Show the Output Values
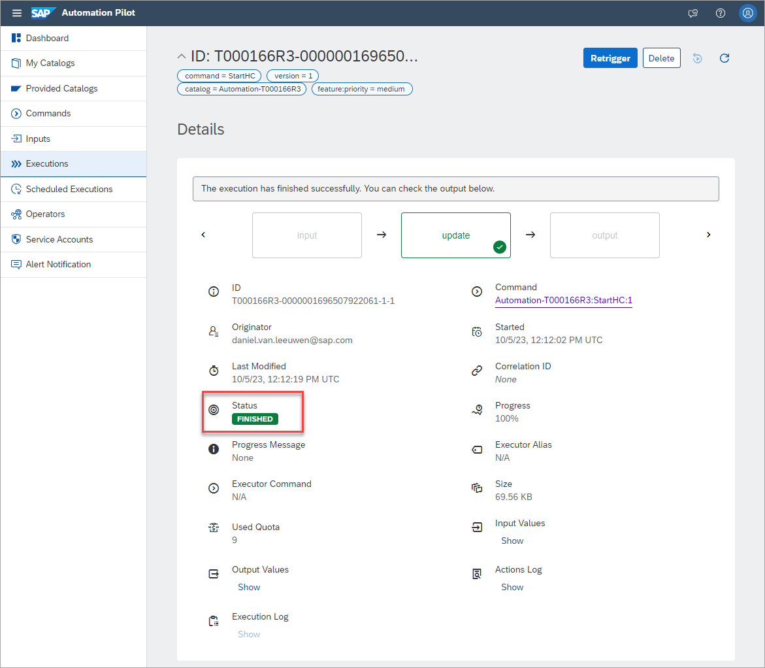The width and height of the screenshot is (765, 668). pyautogui.click(x=249, y=587)
